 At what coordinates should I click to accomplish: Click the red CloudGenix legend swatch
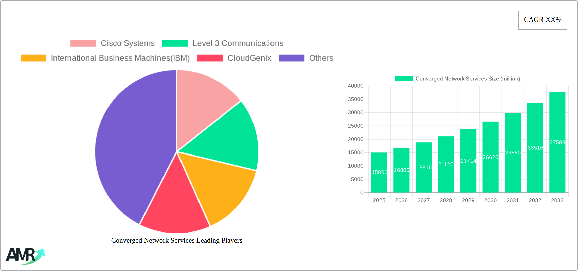pos(210,58)
